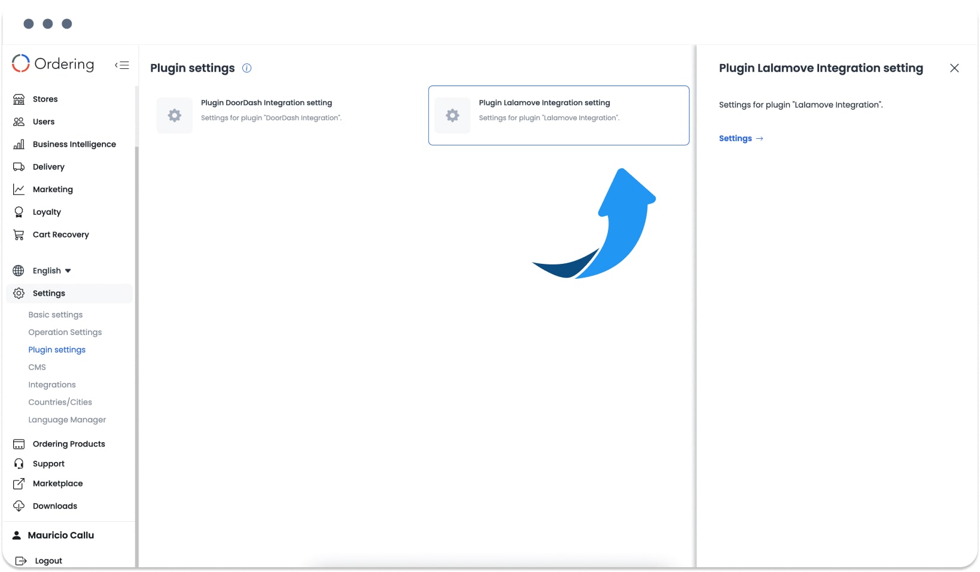The image size is (980, 572).
Task: Close the Lalamove Integration setting panel
Action: coord(954,68)
